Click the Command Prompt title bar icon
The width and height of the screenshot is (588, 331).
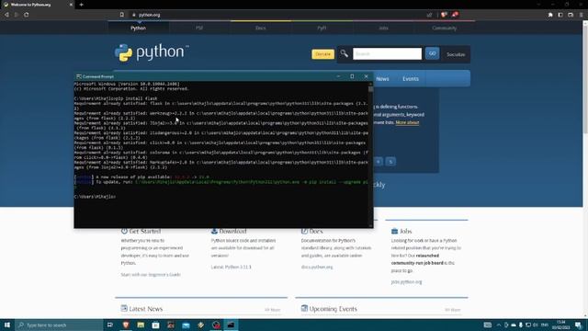point(79,76)
